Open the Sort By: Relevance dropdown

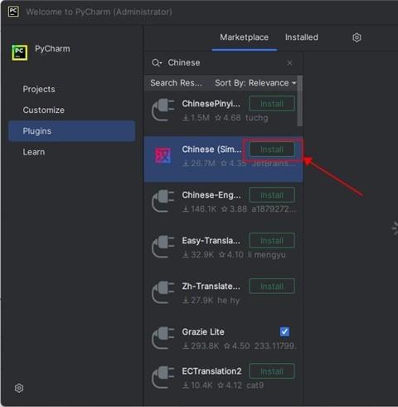pyautogui.click(x=255, y=83)
